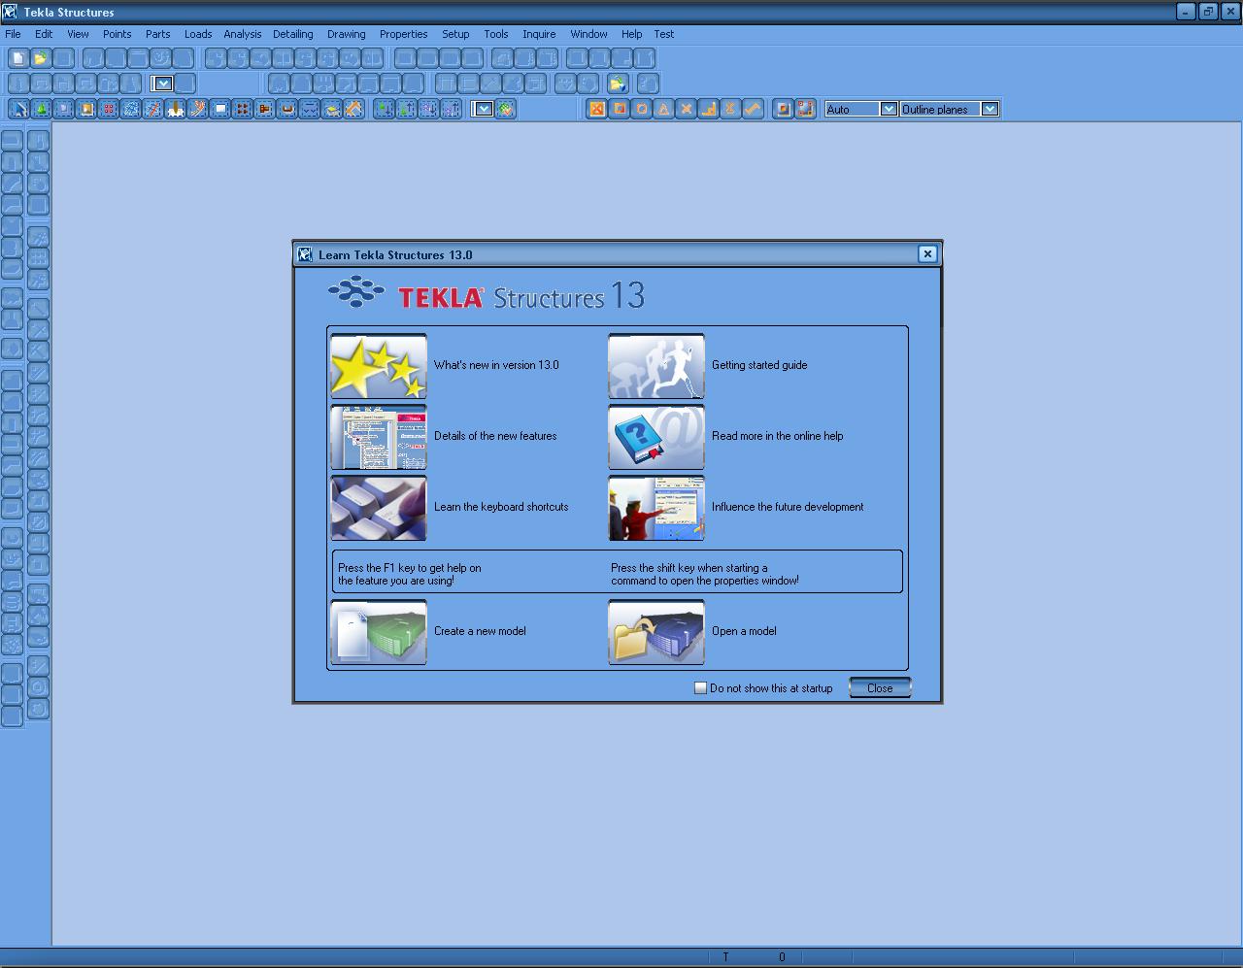Click 'Details of the new features' link
The height and width of the screenshot is (968, 1243).
[x=495, y=436]
